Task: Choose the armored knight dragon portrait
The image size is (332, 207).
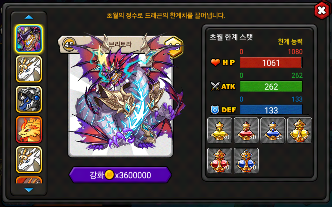Action: [29, 99]
